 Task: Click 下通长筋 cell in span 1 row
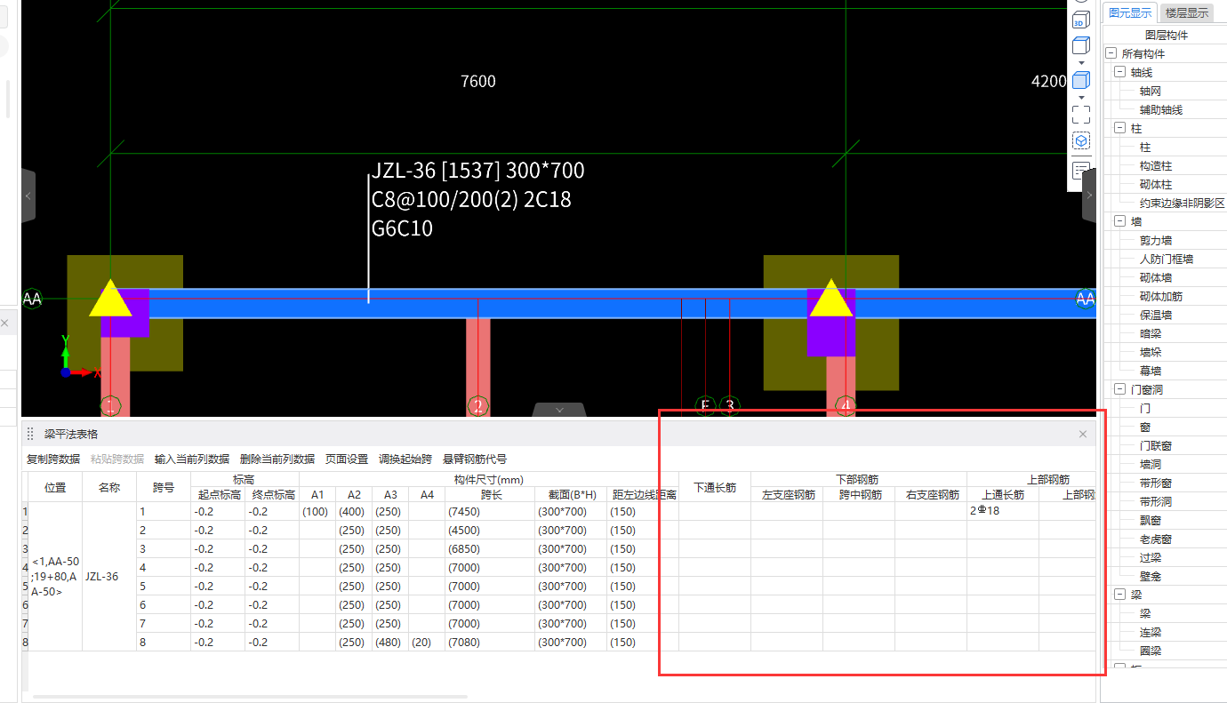pyautogui.click(x=715, y=511)
